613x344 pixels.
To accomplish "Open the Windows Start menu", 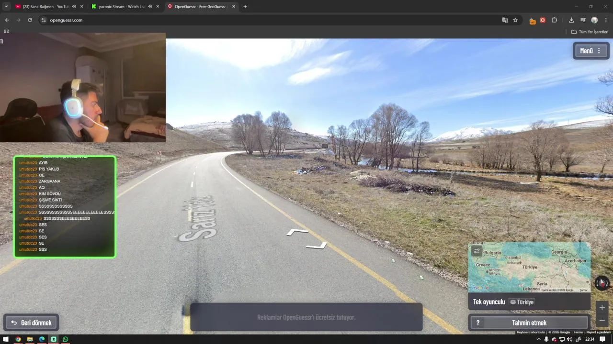I will 6,339.
